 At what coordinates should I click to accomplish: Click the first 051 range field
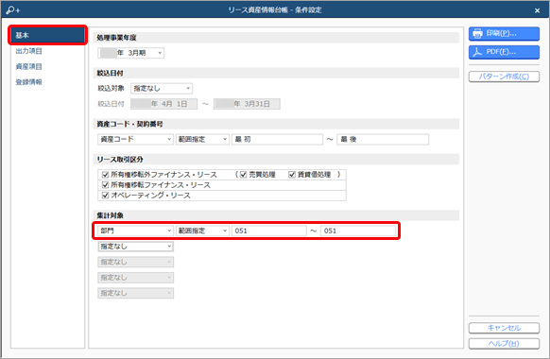pos(269,231)
